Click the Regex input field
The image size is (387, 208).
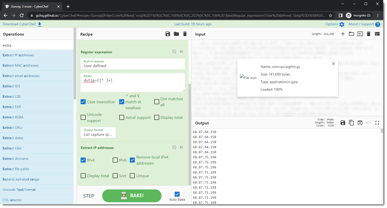133,83
